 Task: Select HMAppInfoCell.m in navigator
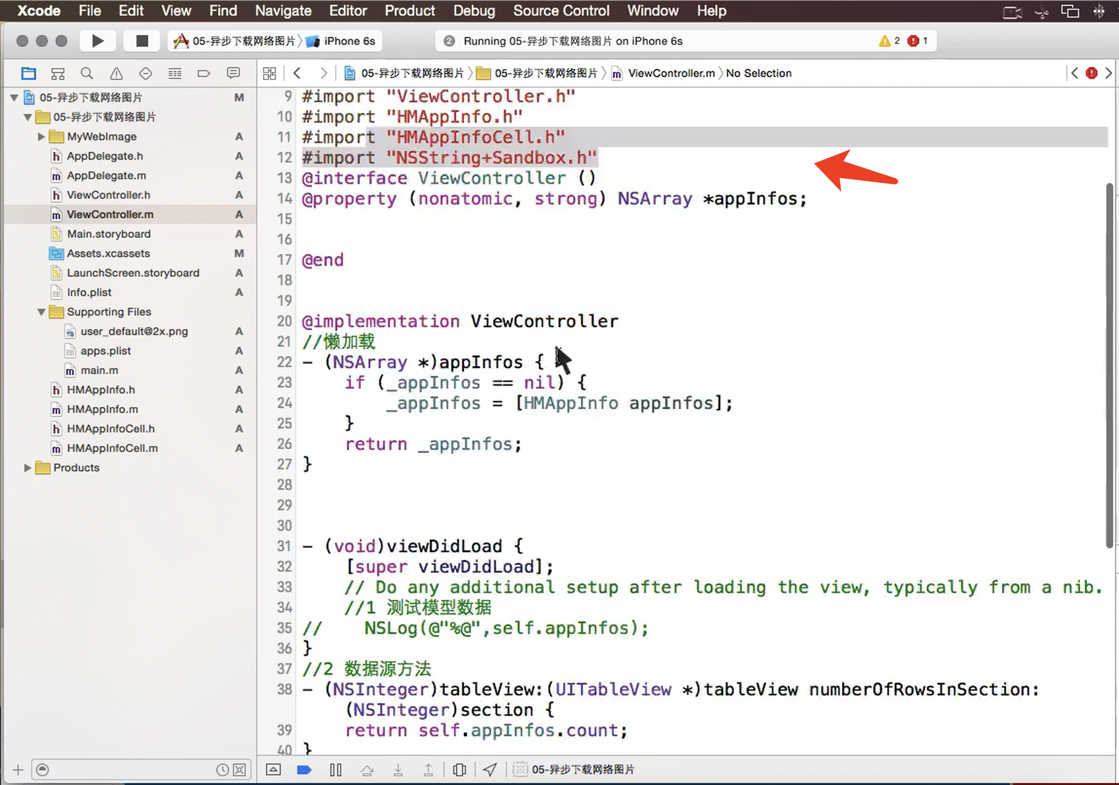click(112, 449)
